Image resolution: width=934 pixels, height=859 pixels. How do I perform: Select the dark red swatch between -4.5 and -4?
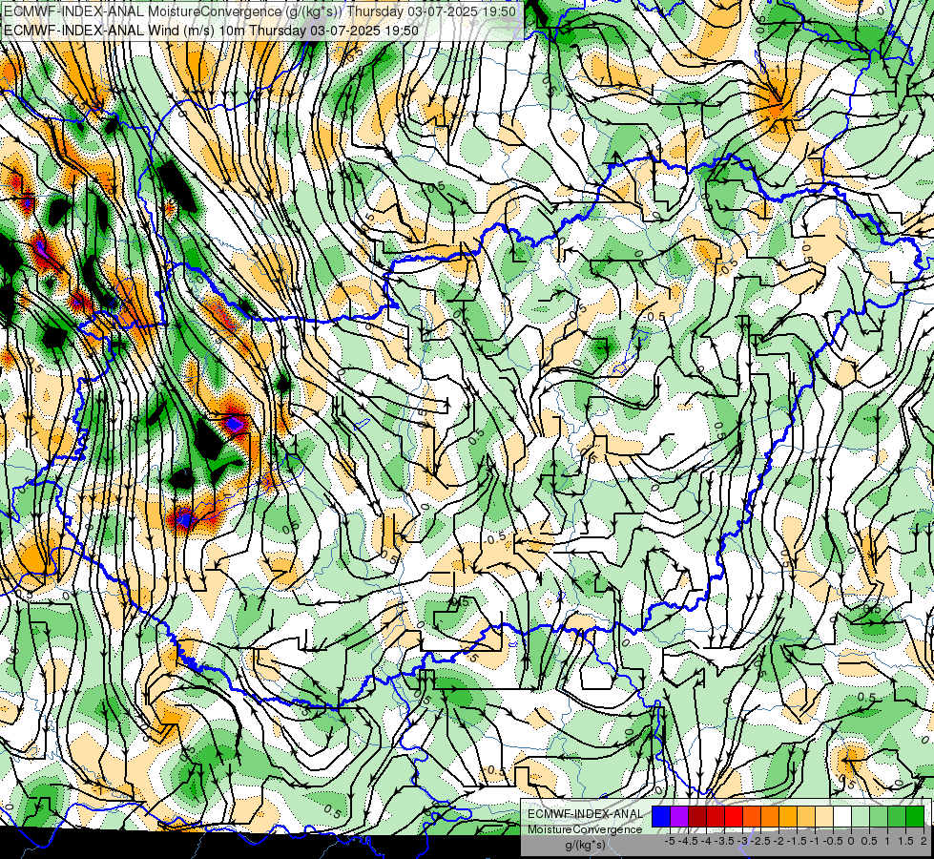[x=697, y=817]
